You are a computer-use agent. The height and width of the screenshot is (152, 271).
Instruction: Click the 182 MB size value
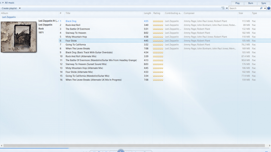point(246,33)
